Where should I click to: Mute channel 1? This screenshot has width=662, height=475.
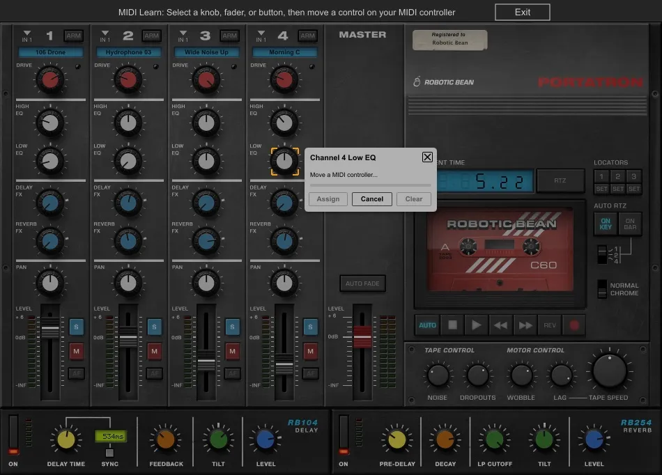(x=77, y=351)
